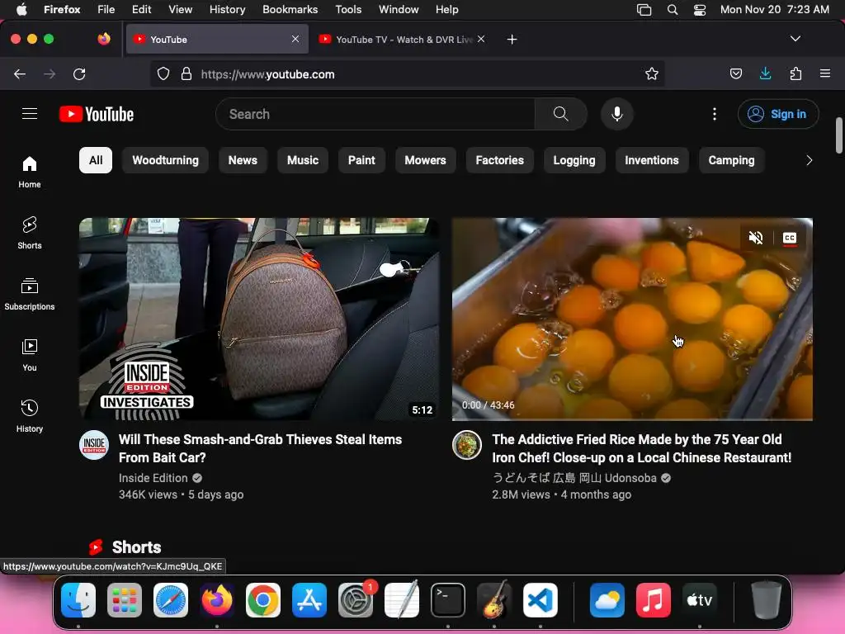Open the Tools menu
845x634 pixels.
pyautogui.click(x=348, y=9)
